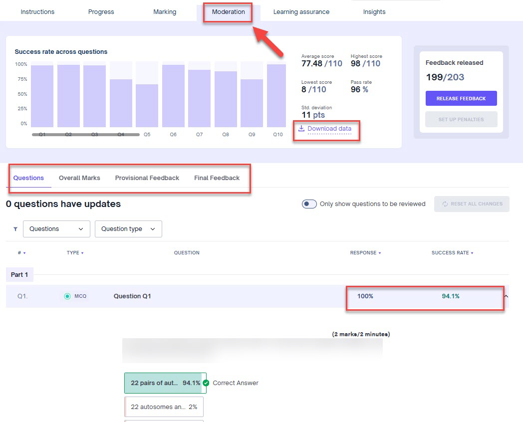
Task: Click the Lowest score 8 value
Action: click(x=313, y=90)
